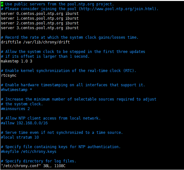This screenshot has height=170, width=184.
Task: Click the #allow 192.168.0.0/16 line
Action: click(24, 123)
